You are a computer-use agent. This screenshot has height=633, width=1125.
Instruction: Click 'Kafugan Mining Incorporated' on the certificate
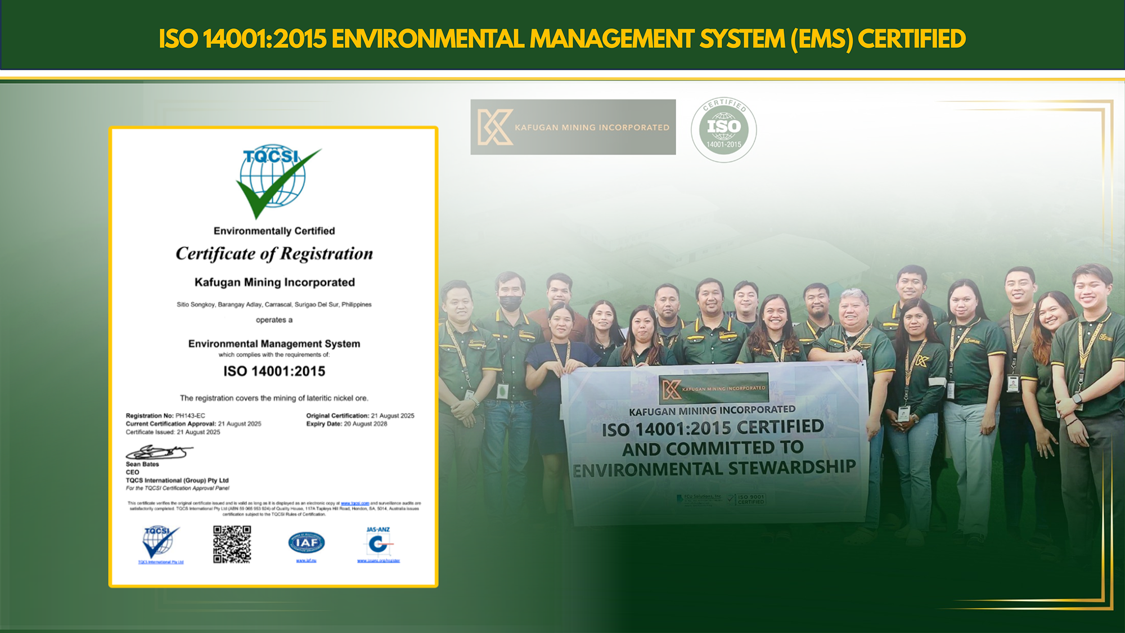pyautogui.click(x=274, y=282)
